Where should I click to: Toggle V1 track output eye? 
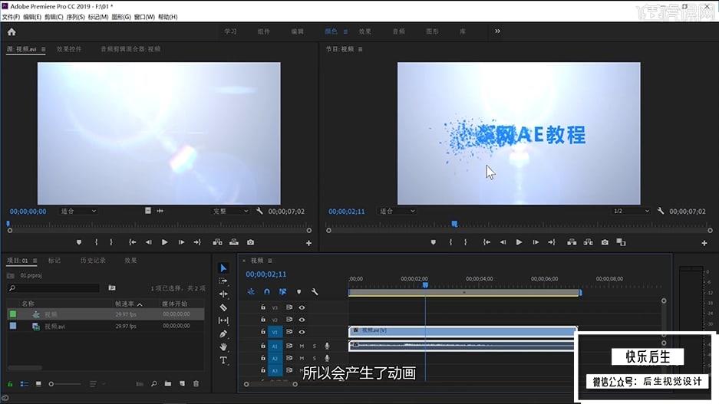pyautogui.click(x=302, y=332)
